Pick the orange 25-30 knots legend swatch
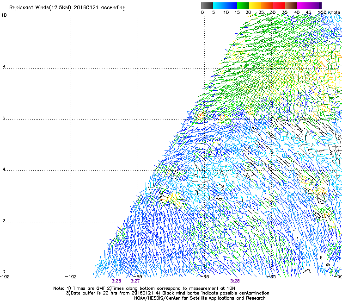 coord(267,6)
